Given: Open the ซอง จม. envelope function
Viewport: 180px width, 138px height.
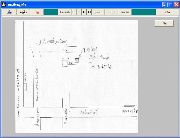Looking at the screenshot, I should 125,12.
